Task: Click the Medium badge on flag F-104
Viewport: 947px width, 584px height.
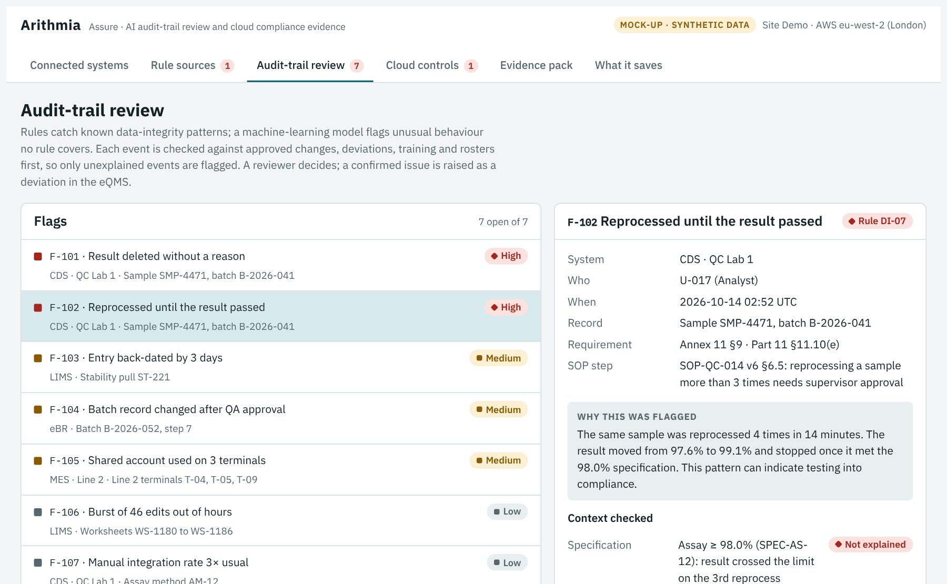Action: pyautogui.click(x=498, y=410)
